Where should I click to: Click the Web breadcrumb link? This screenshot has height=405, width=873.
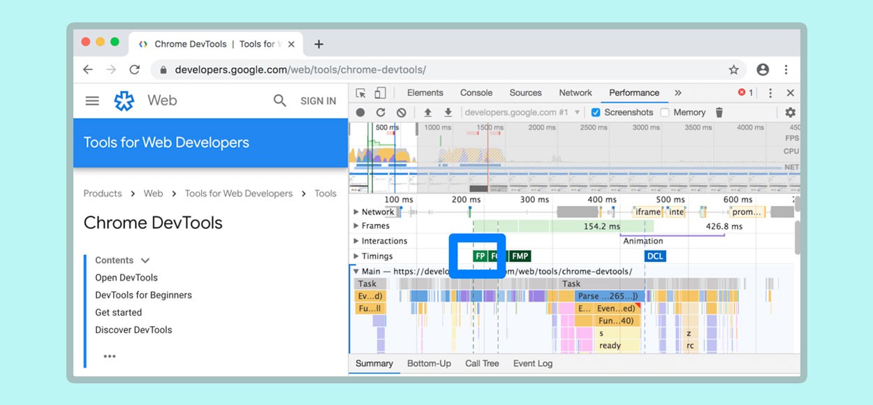(x=154, y=193)
